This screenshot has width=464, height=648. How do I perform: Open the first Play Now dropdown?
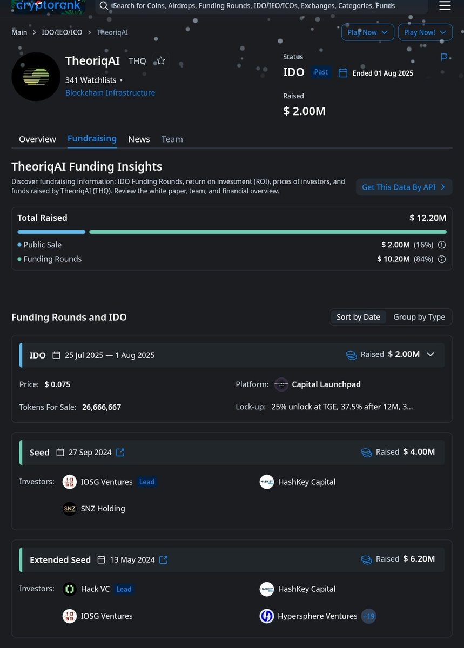pyautogui.click(x=367, y=32)
